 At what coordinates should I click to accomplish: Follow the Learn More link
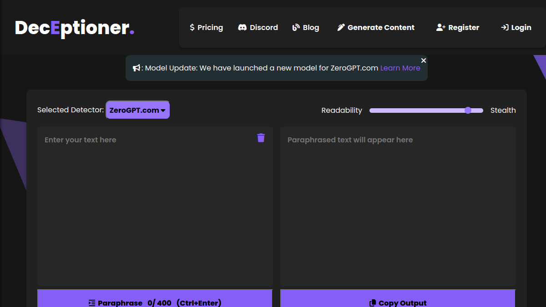pos(400,68)
